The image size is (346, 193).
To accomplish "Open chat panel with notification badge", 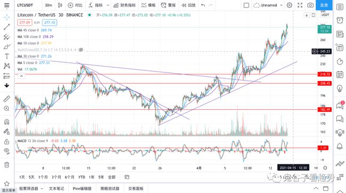I will click(x=340, y=105).
